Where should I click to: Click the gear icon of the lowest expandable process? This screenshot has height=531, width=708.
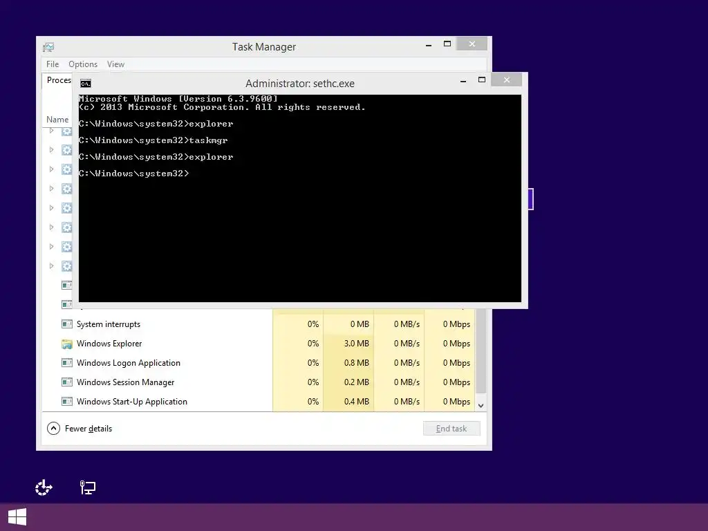pyautogui.click(x=67, y=266)
